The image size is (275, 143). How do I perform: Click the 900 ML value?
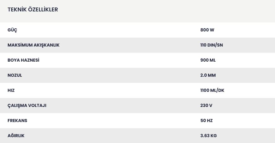[x=208, y=60]
